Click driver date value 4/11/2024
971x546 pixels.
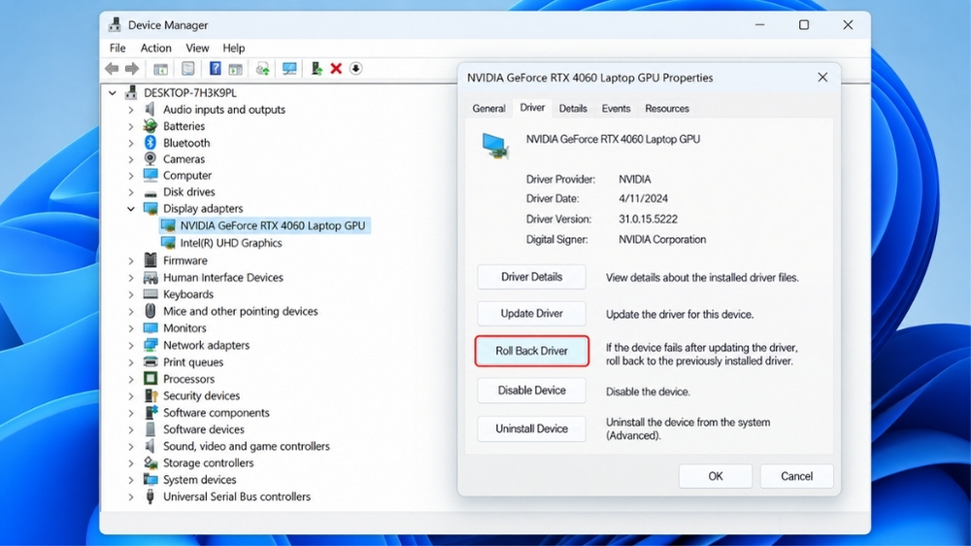point(643,199)
